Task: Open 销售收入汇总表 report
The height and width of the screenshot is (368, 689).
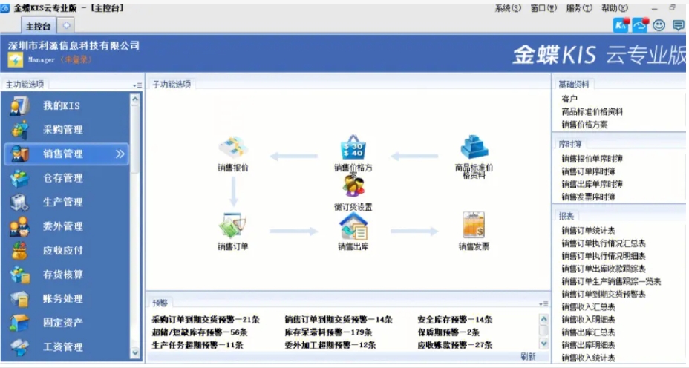Action: (x=588, y=307)
